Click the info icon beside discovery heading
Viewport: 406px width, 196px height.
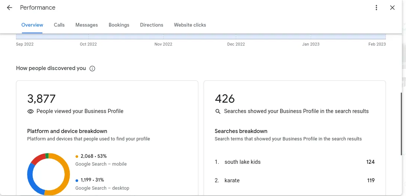(92, 69)
